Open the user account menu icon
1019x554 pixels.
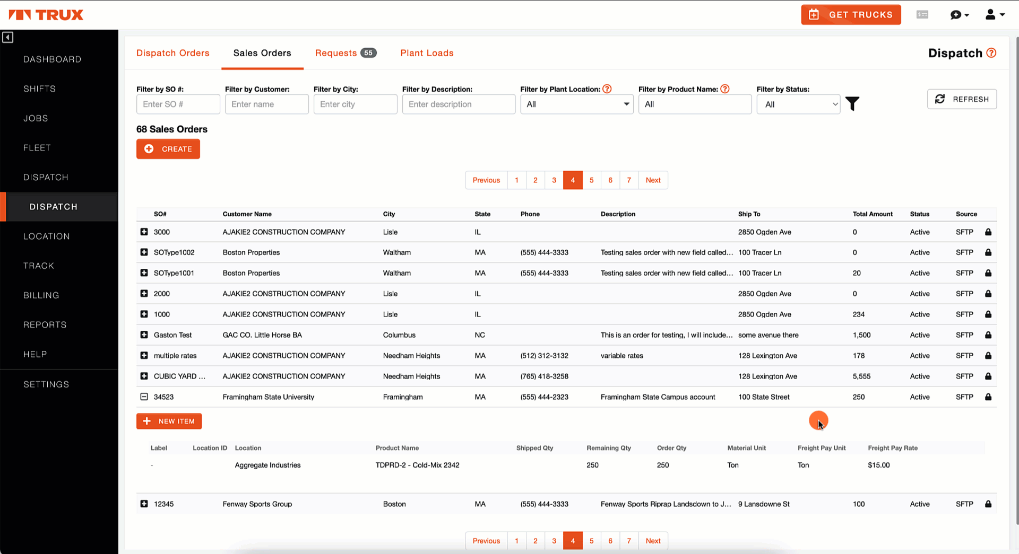coord(995,15)
